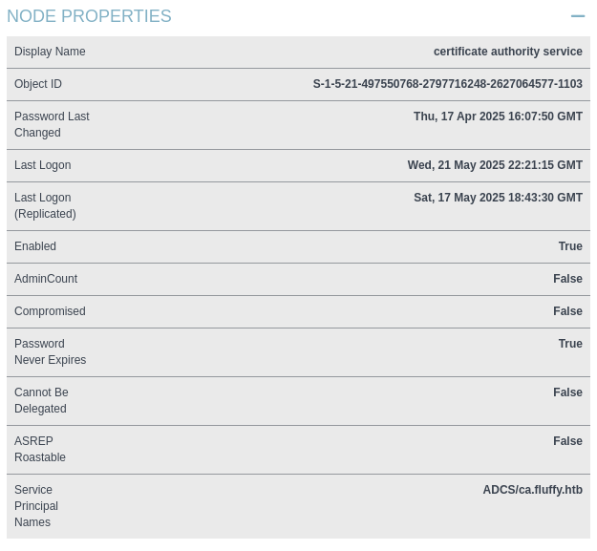The height and width of the screenshot is (551, 597).
Task: Click Password Never Expires True value
Action: click(570, 344)
